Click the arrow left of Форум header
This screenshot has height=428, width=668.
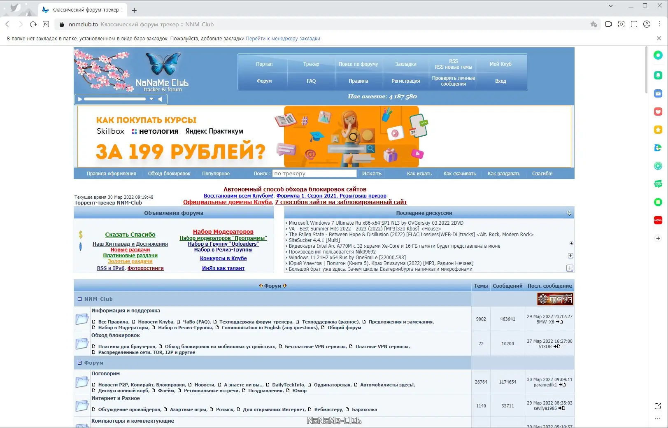261,286
